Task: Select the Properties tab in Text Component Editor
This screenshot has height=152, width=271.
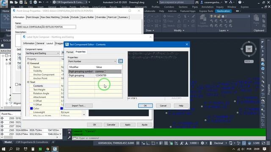Action: point(80,52)
